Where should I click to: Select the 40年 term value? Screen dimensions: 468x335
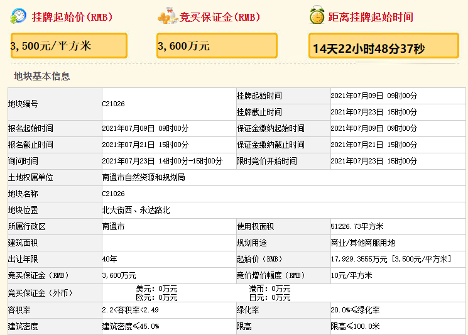[x=109, y=259]
